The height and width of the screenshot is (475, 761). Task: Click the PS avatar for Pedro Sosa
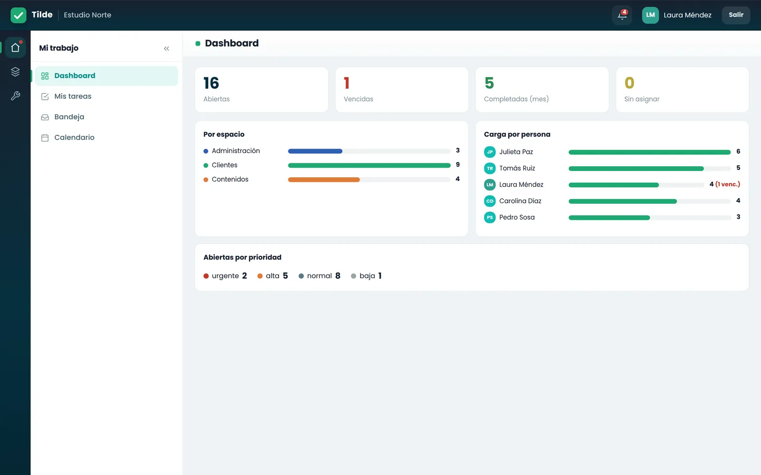[490, 218]
